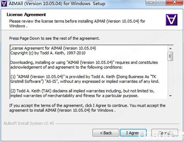Go back with the < Back button
The height and width of the screenshot is (142, 184).
pyautogui.click(x=106, y=133)
